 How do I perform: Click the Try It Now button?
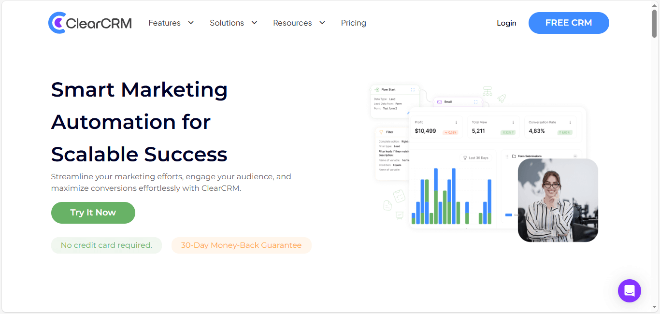tap(93, 213)
